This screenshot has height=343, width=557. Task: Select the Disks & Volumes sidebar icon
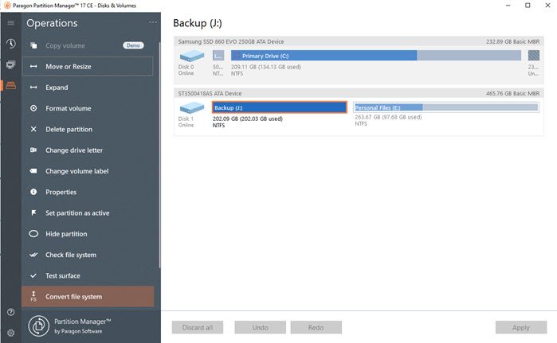(11, 85)
